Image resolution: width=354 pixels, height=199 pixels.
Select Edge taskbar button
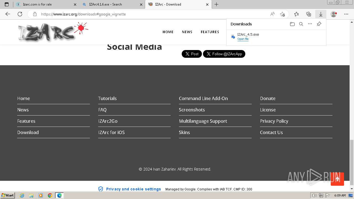(59, 195)
